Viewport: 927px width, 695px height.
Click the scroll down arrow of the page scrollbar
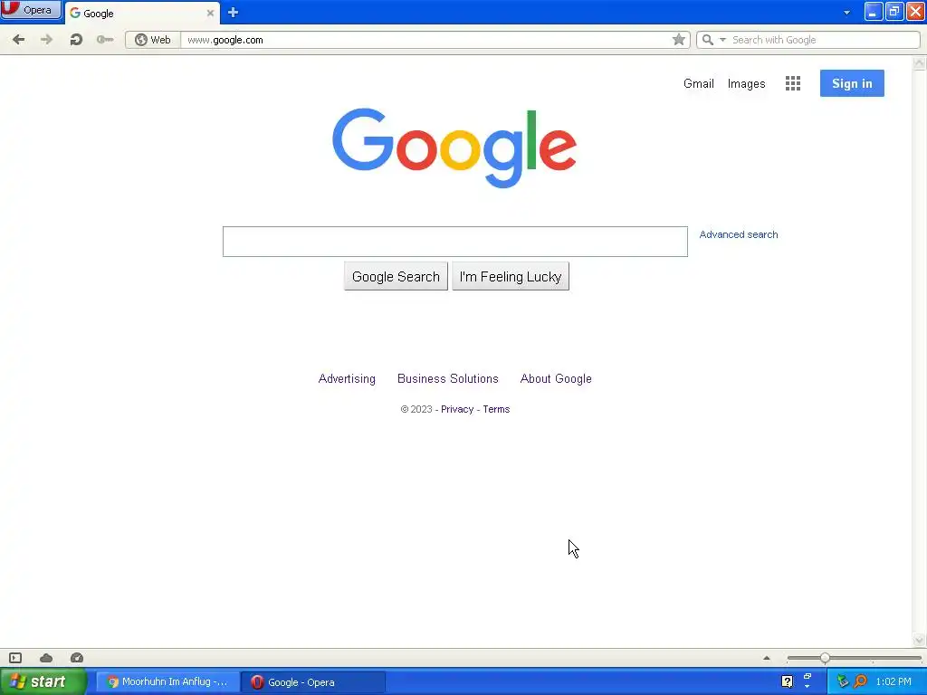920,640
